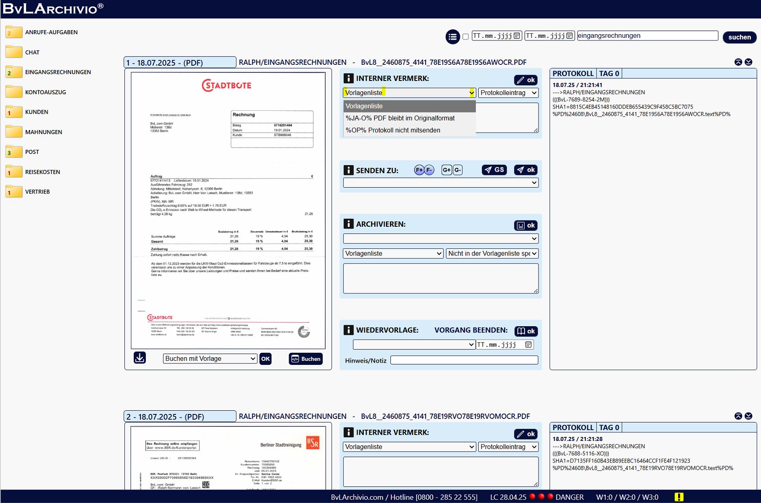Click the GS send button

(494, 170)
